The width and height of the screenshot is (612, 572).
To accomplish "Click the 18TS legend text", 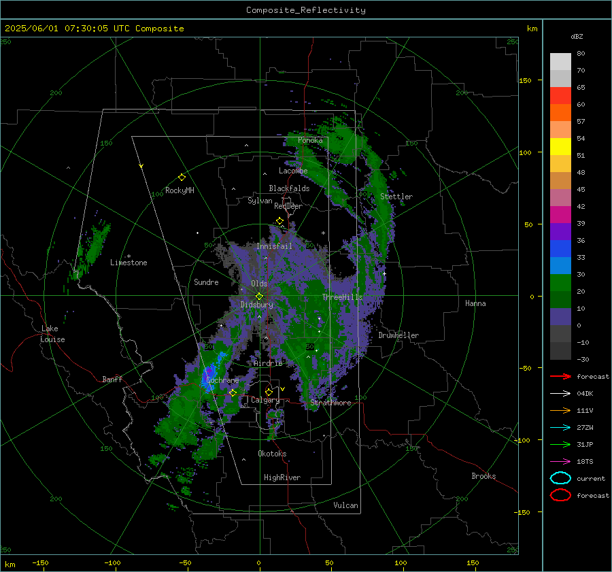I will [x=585, y=462].
